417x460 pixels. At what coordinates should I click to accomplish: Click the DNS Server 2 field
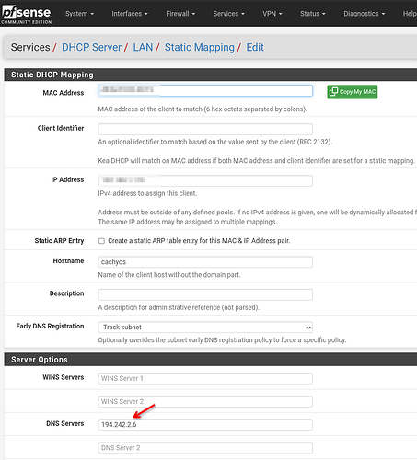[x=205, y=448]
